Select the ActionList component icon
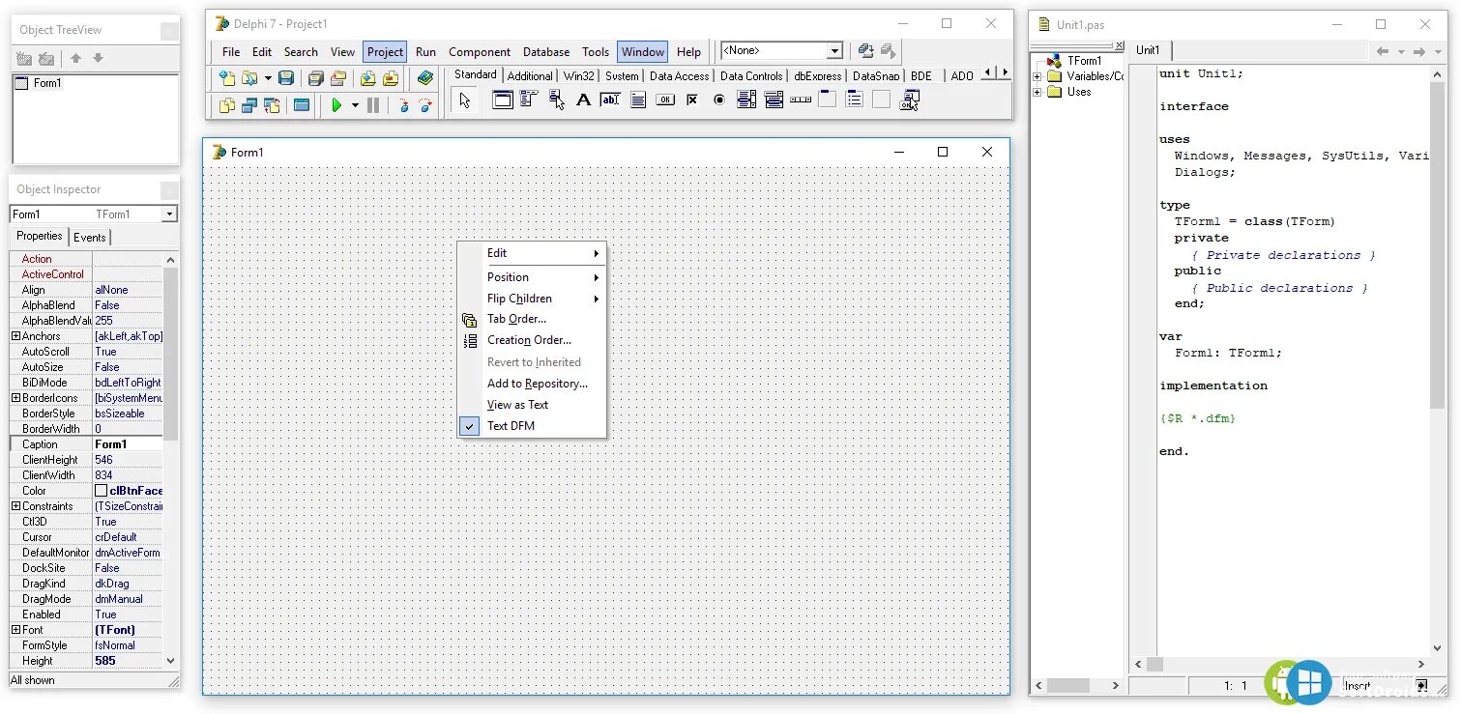Image resolution: width=1461 pixels, height=714 pixels. pyautogui.click(x=909, y=99)
